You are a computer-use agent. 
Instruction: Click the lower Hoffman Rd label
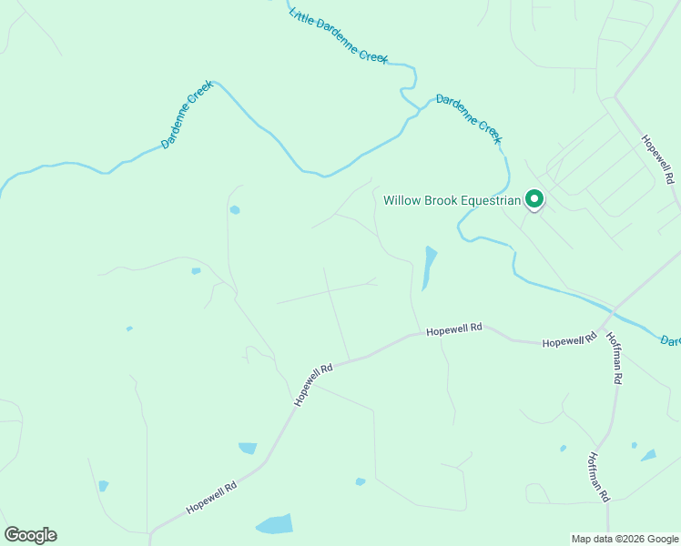599,477
